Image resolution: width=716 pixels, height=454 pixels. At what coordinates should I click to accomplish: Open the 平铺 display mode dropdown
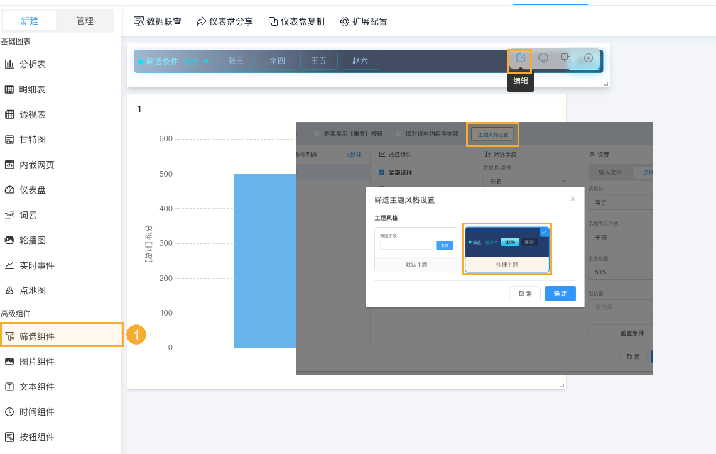(620, 237)
